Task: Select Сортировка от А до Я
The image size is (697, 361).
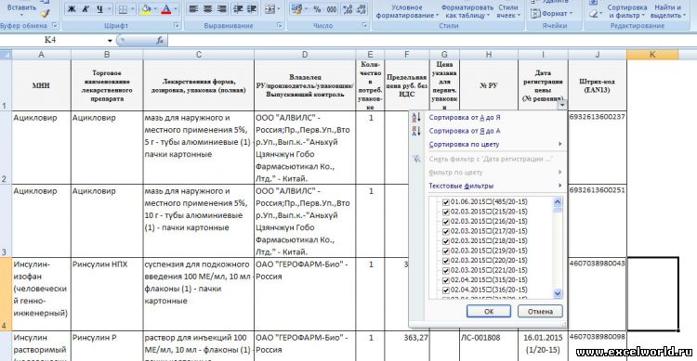Action: [x=465, y=117]
